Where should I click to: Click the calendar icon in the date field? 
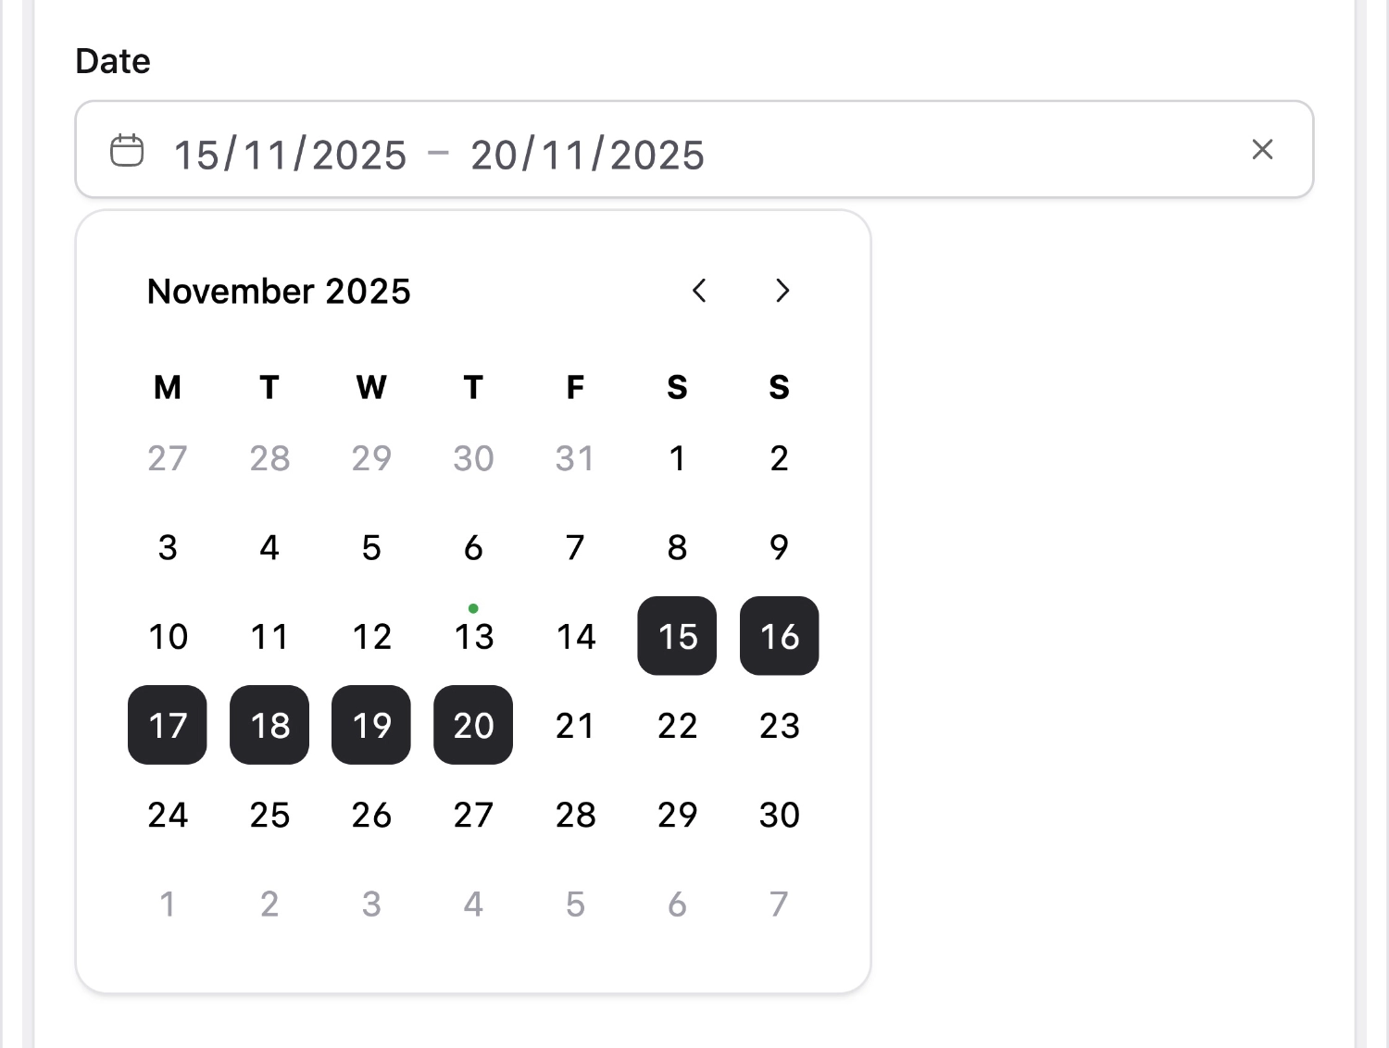[x=128, y=149]
